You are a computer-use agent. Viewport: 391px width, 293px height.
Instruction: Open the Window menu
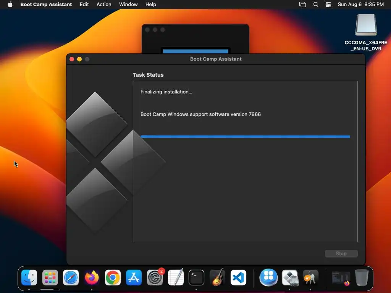128,5
